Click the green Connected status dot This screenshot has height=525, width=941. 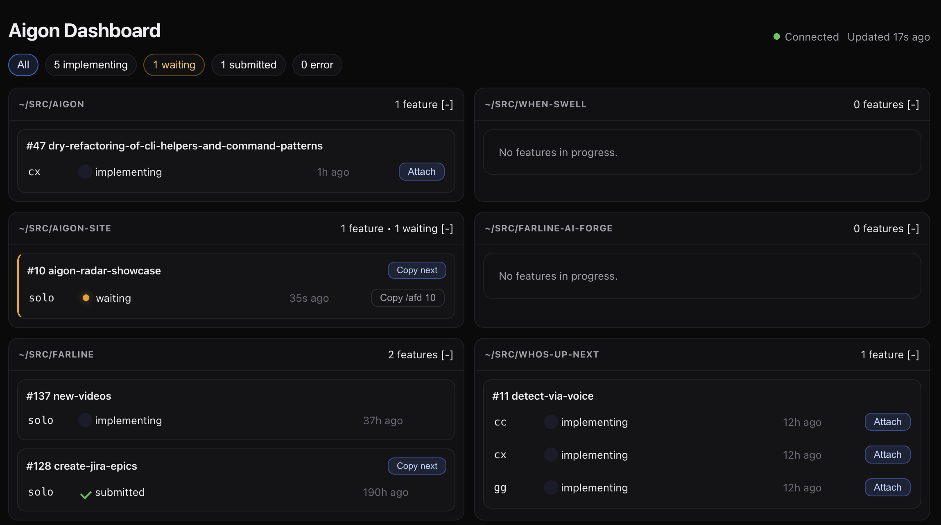tap(776, 36)
